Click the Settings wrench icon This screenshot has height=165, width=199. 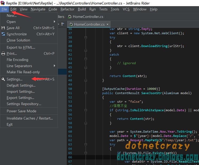3,79
